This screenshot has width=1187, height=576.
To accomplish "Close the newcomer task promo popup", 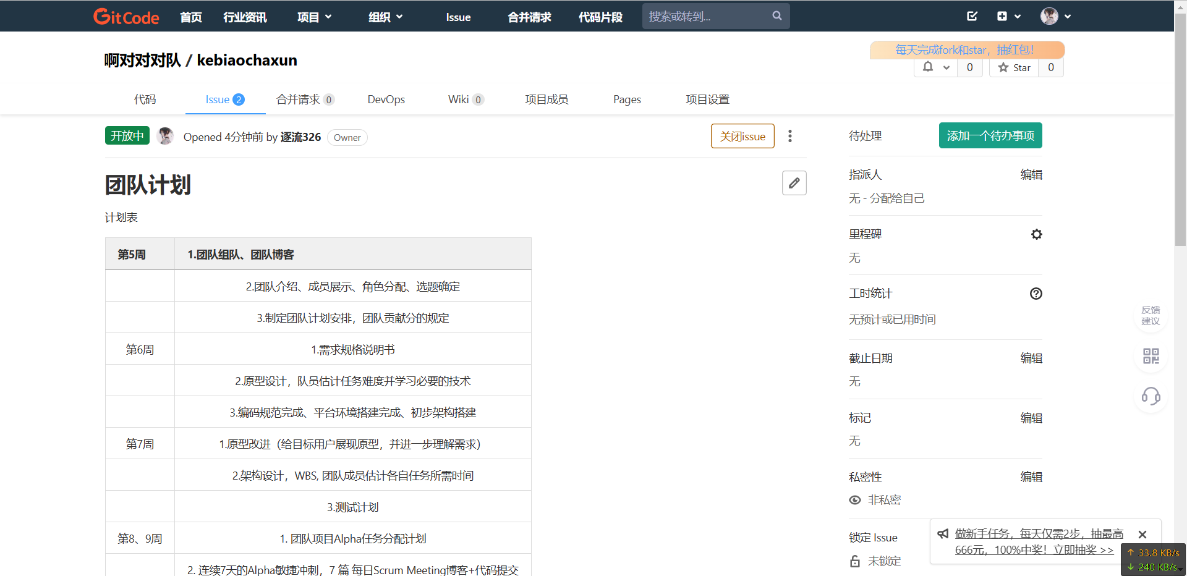I will 1142,535.
